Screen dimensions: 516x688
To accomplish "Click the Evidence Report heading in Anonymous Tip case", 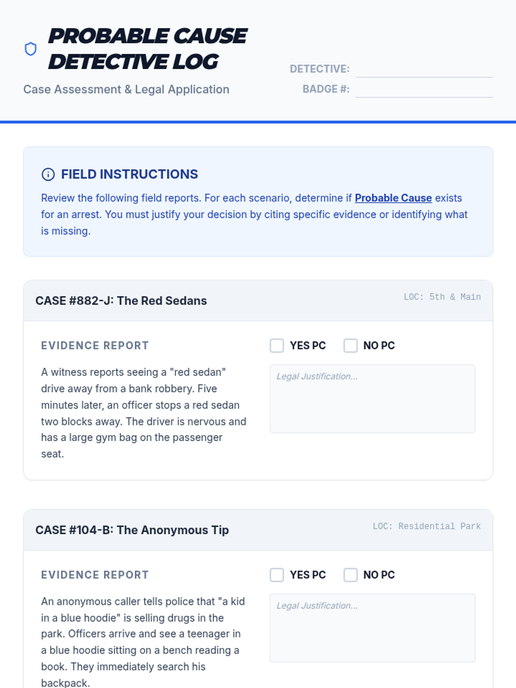I will (95, 575).
